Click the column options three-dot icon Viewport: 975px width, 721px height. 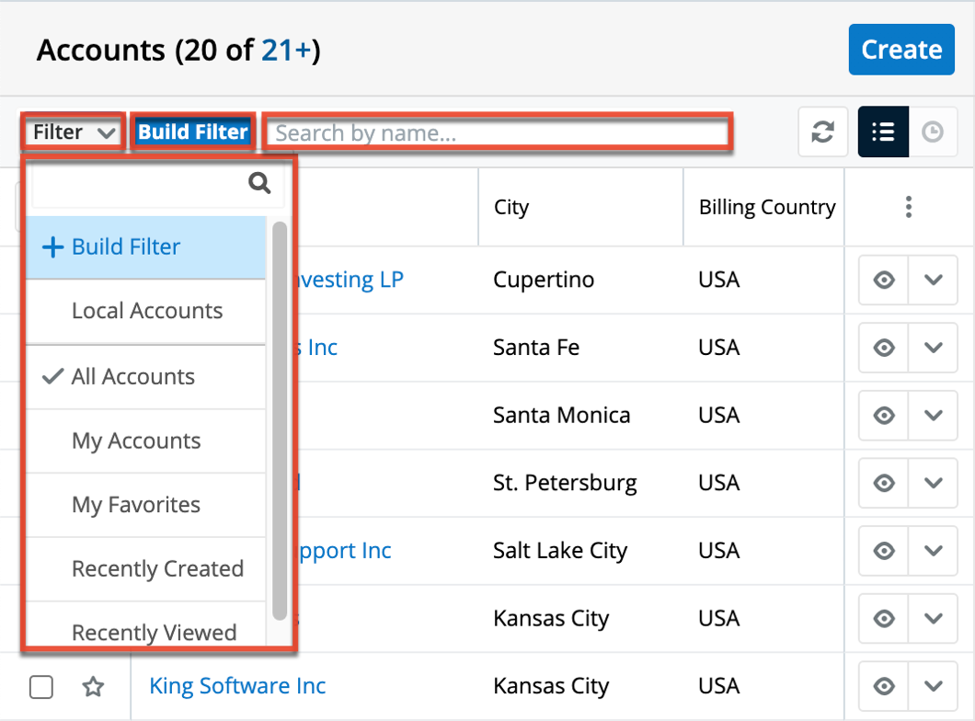pyautogui.click(x=908, y=207)
